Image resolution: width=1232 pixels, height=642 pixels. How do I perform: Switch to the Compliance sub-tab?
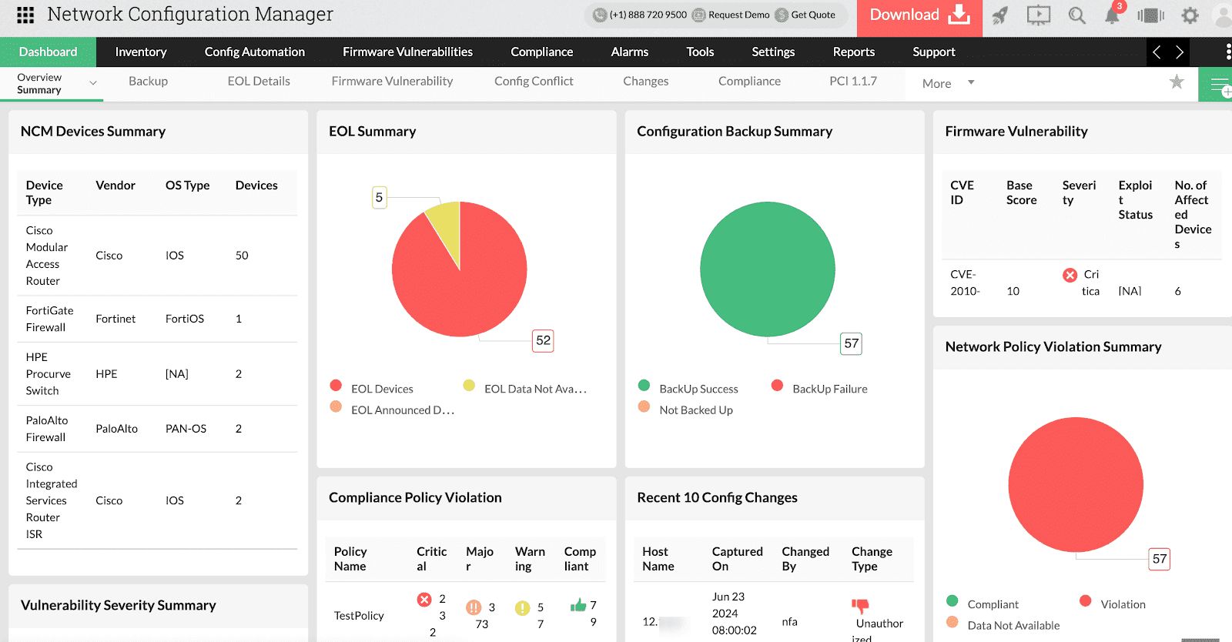click(749, 81)
